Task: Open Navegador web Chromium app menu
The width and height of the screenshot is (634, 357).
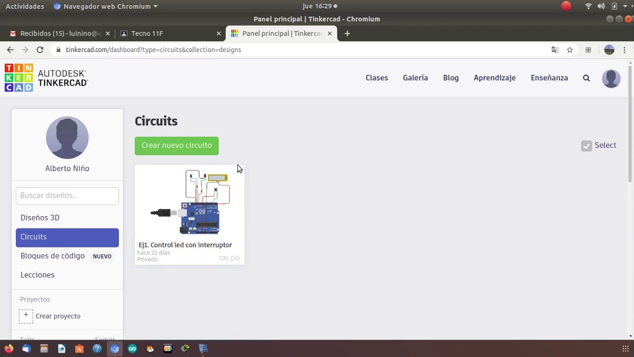Action: (x=106, y=6)
